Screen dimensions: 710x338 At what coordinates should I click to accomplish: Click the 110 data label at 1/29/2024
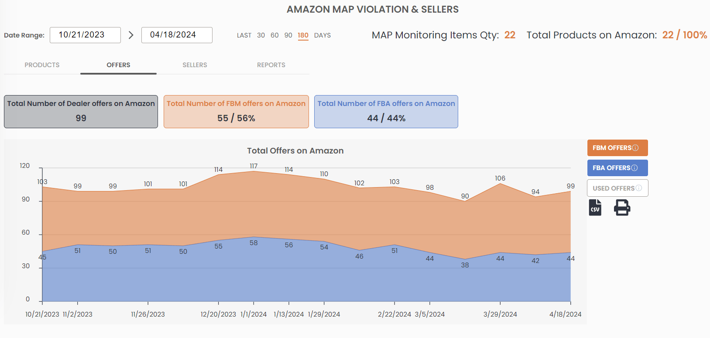coord(324,174)
